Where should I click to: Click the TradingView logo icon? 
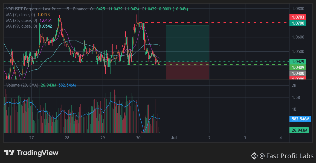click(x=9, y=153)
